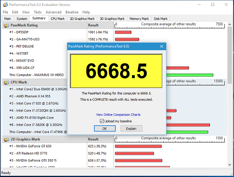Image resolution: width=234 pixels, height=177 pixels.
Task: Click the scrollbar up arrow
Action: tap(230, 24)
